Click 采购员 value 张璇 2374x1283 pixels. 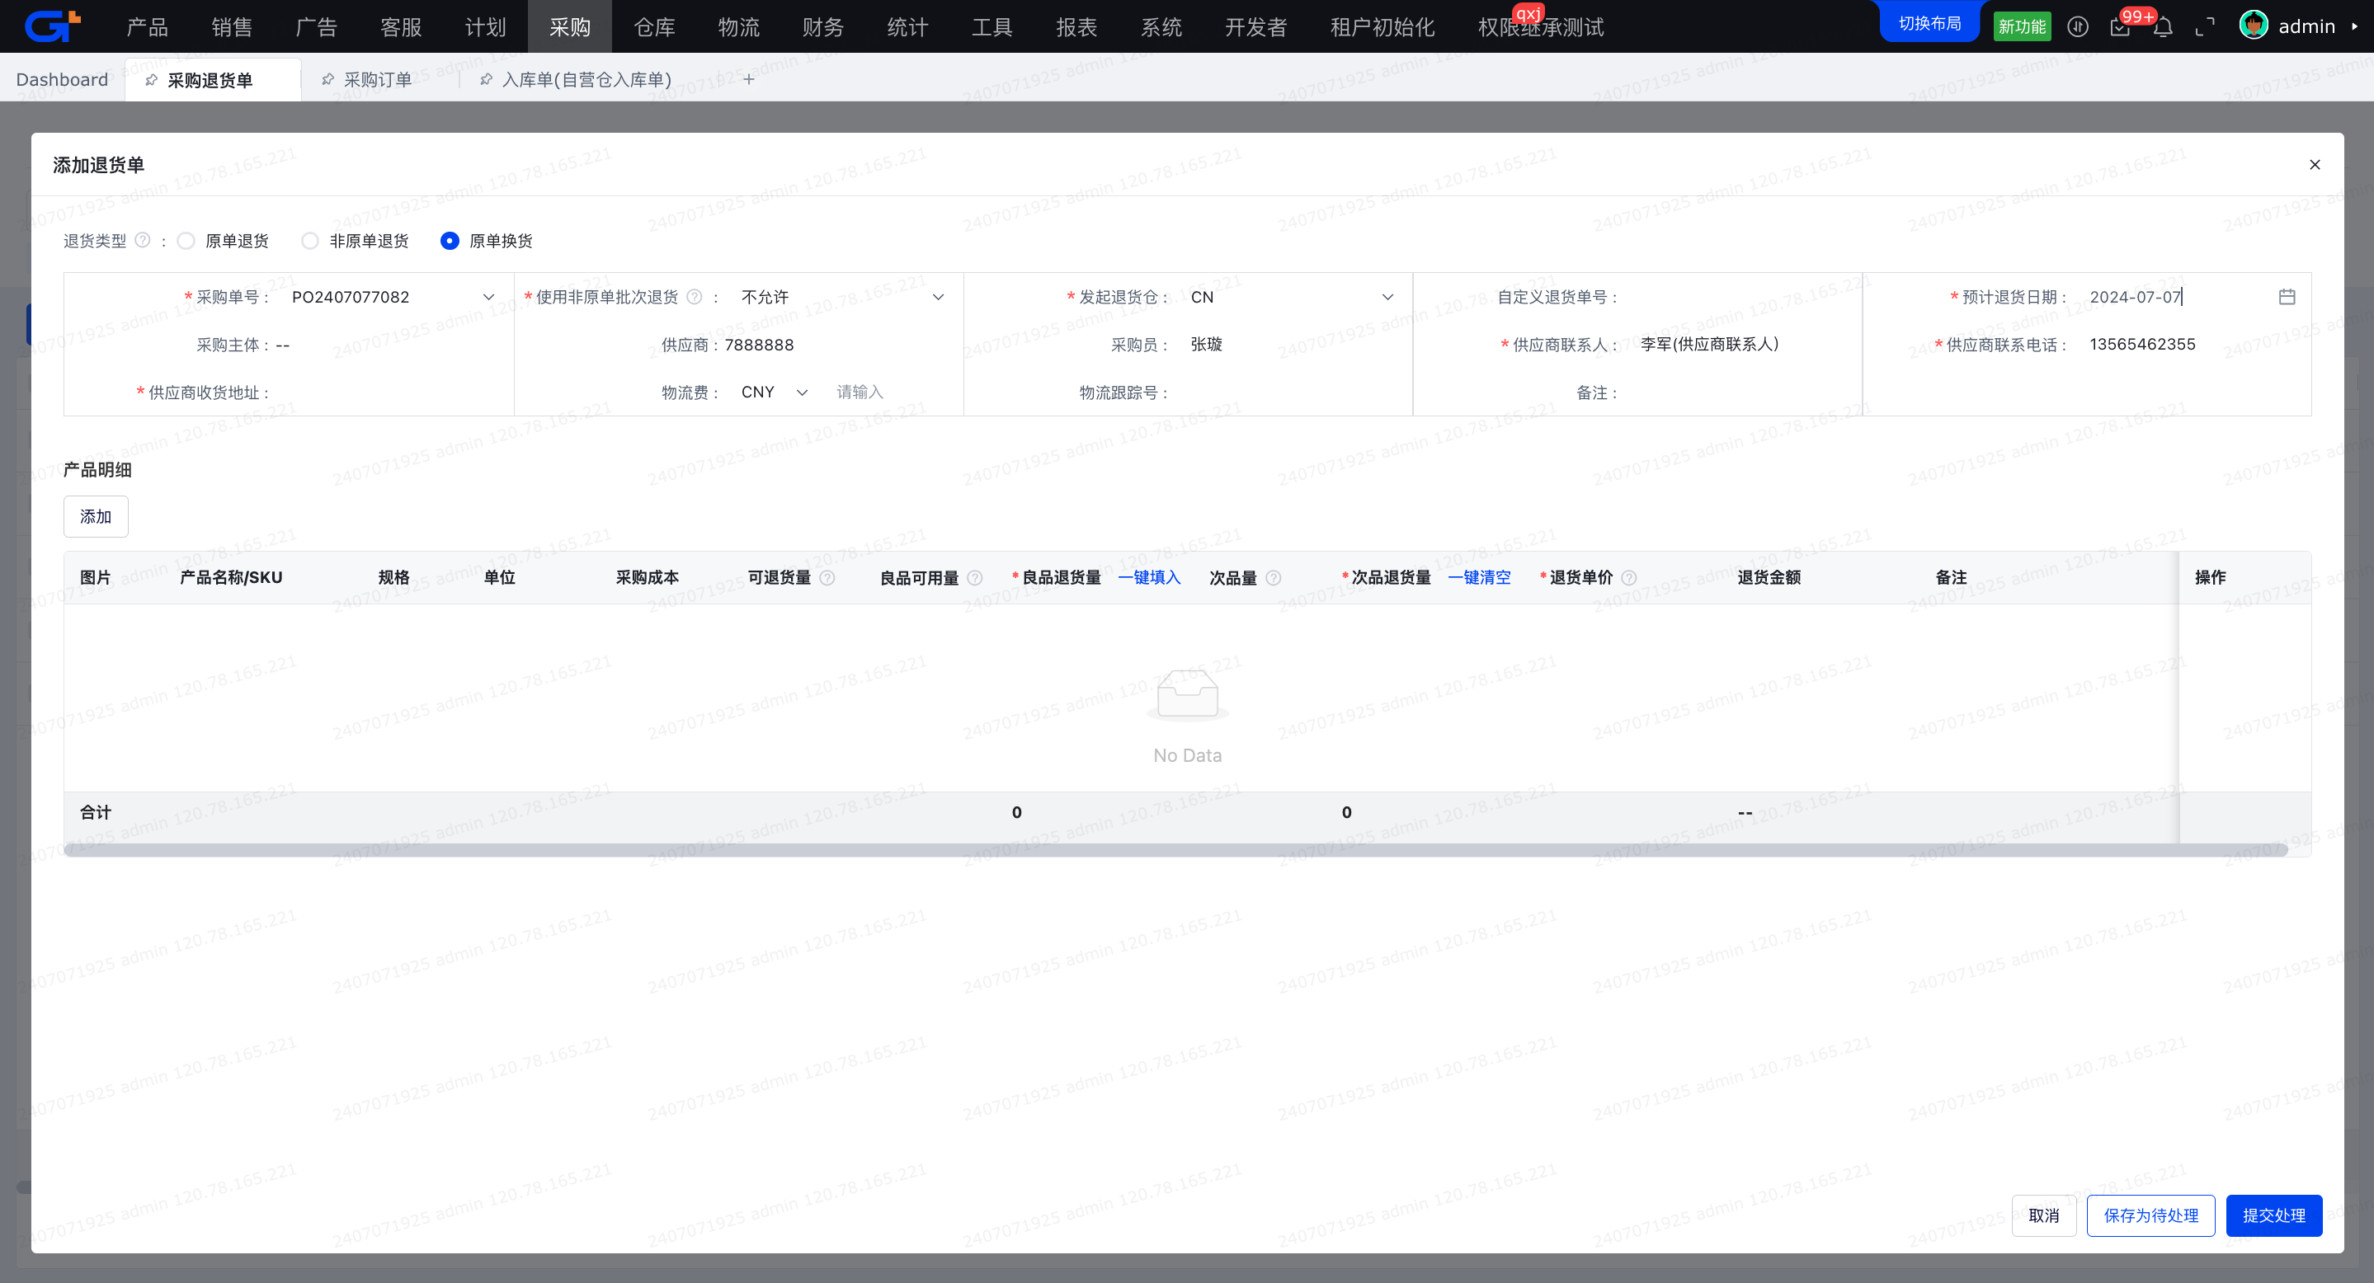[1206, 345]
